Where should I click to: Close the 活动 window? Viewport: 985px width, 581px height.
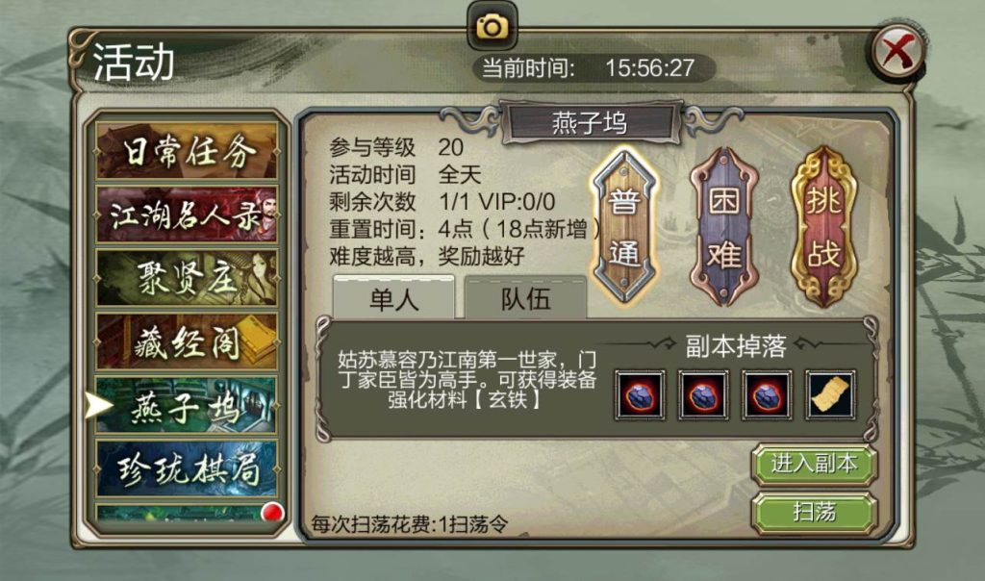897,51
